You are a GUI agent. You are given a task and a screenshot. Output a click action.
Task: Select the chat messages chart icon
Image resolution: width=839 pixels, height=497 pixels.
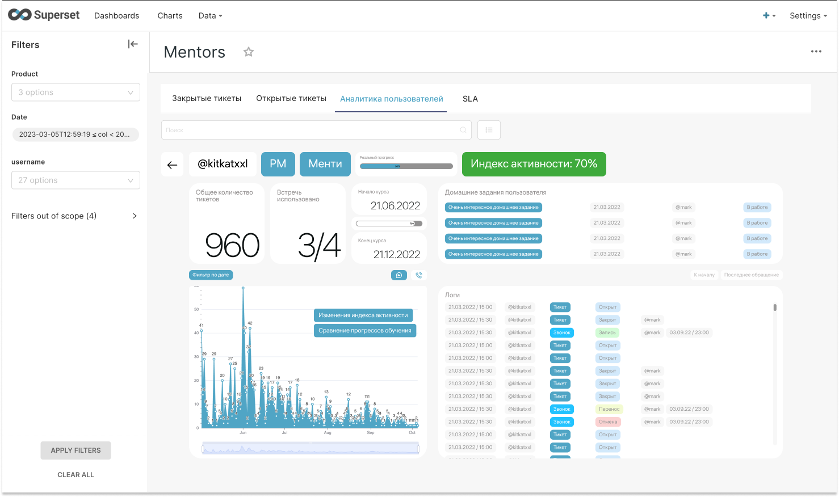pyautogui.click(x=399, y=275)
